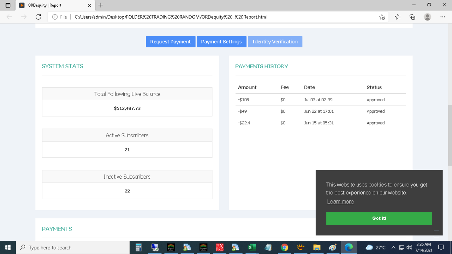Click the Jun 22 at 17:01 date
Screen dimensions: 452x254
(319, 111)
